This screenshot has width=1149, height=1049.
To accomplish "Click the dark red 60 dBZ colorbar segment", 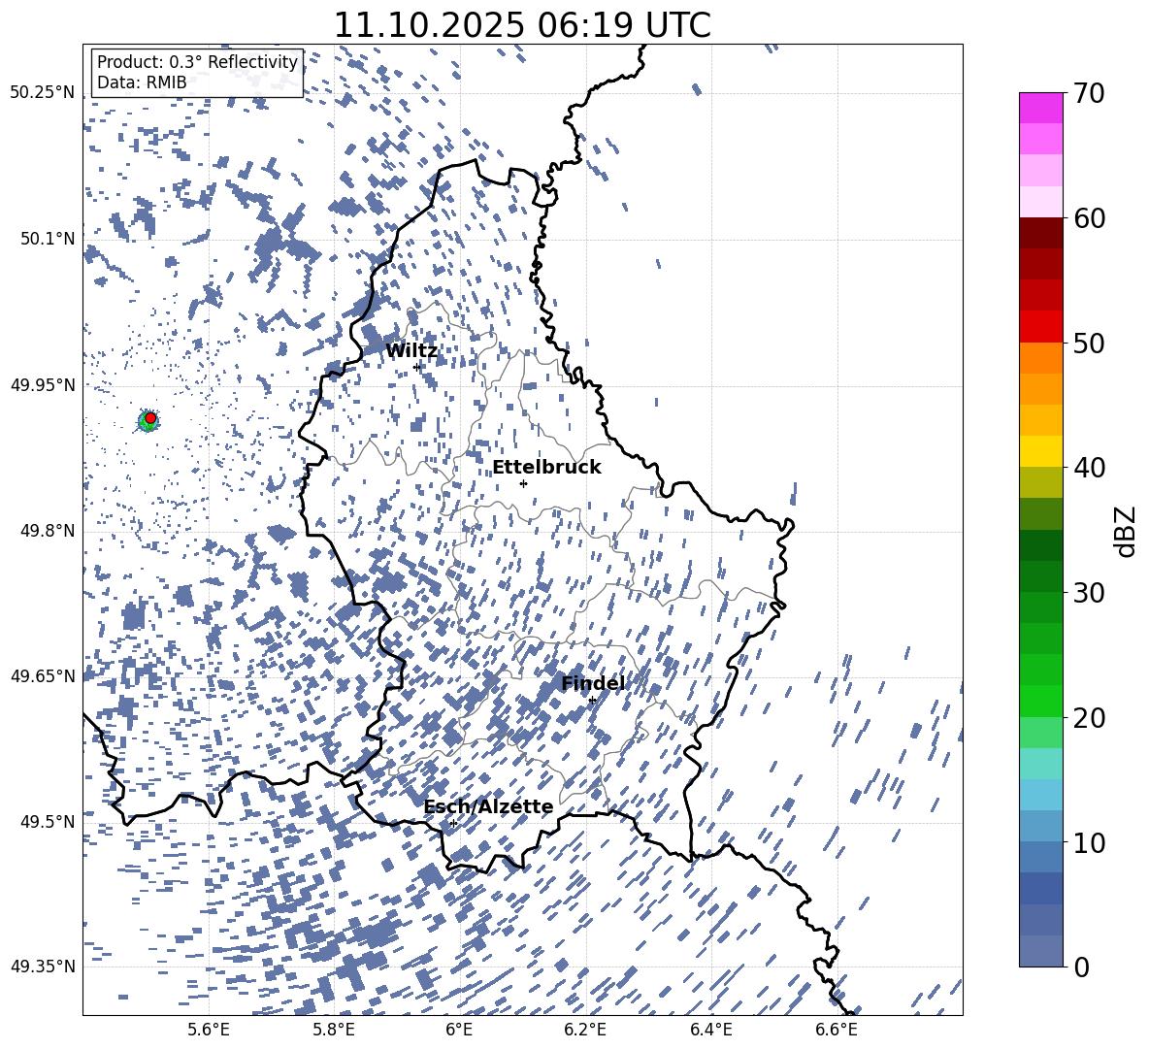I will 1040,233.
